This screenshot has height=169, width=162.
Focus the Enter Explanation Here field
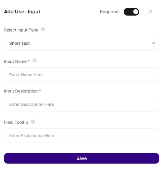tap(81, 136)
